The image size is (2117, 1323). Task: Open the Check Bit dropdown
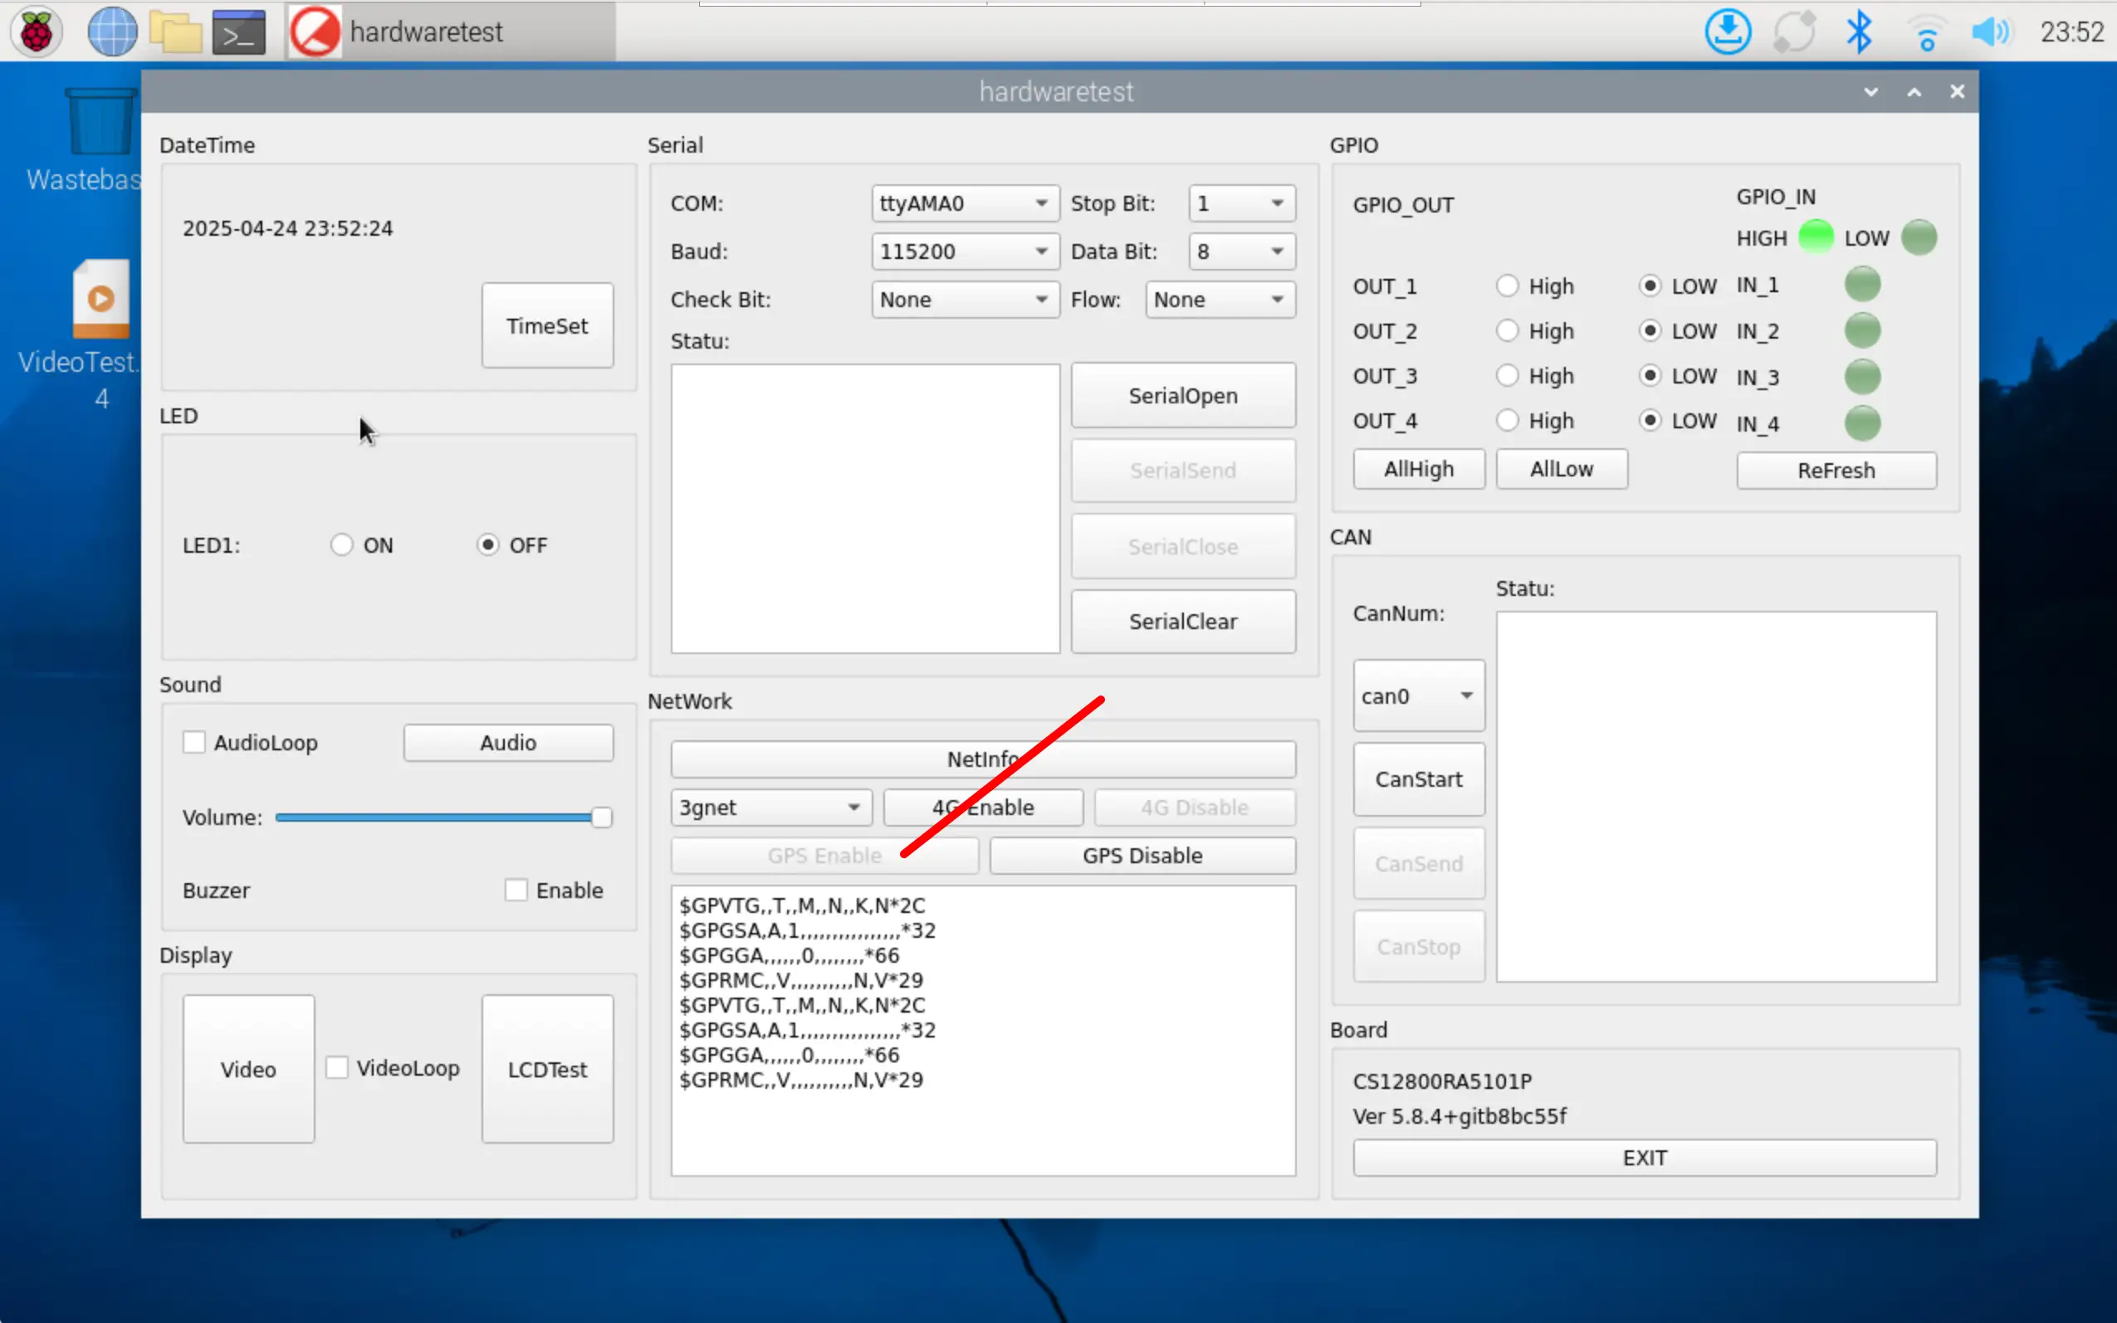[965, 300]
